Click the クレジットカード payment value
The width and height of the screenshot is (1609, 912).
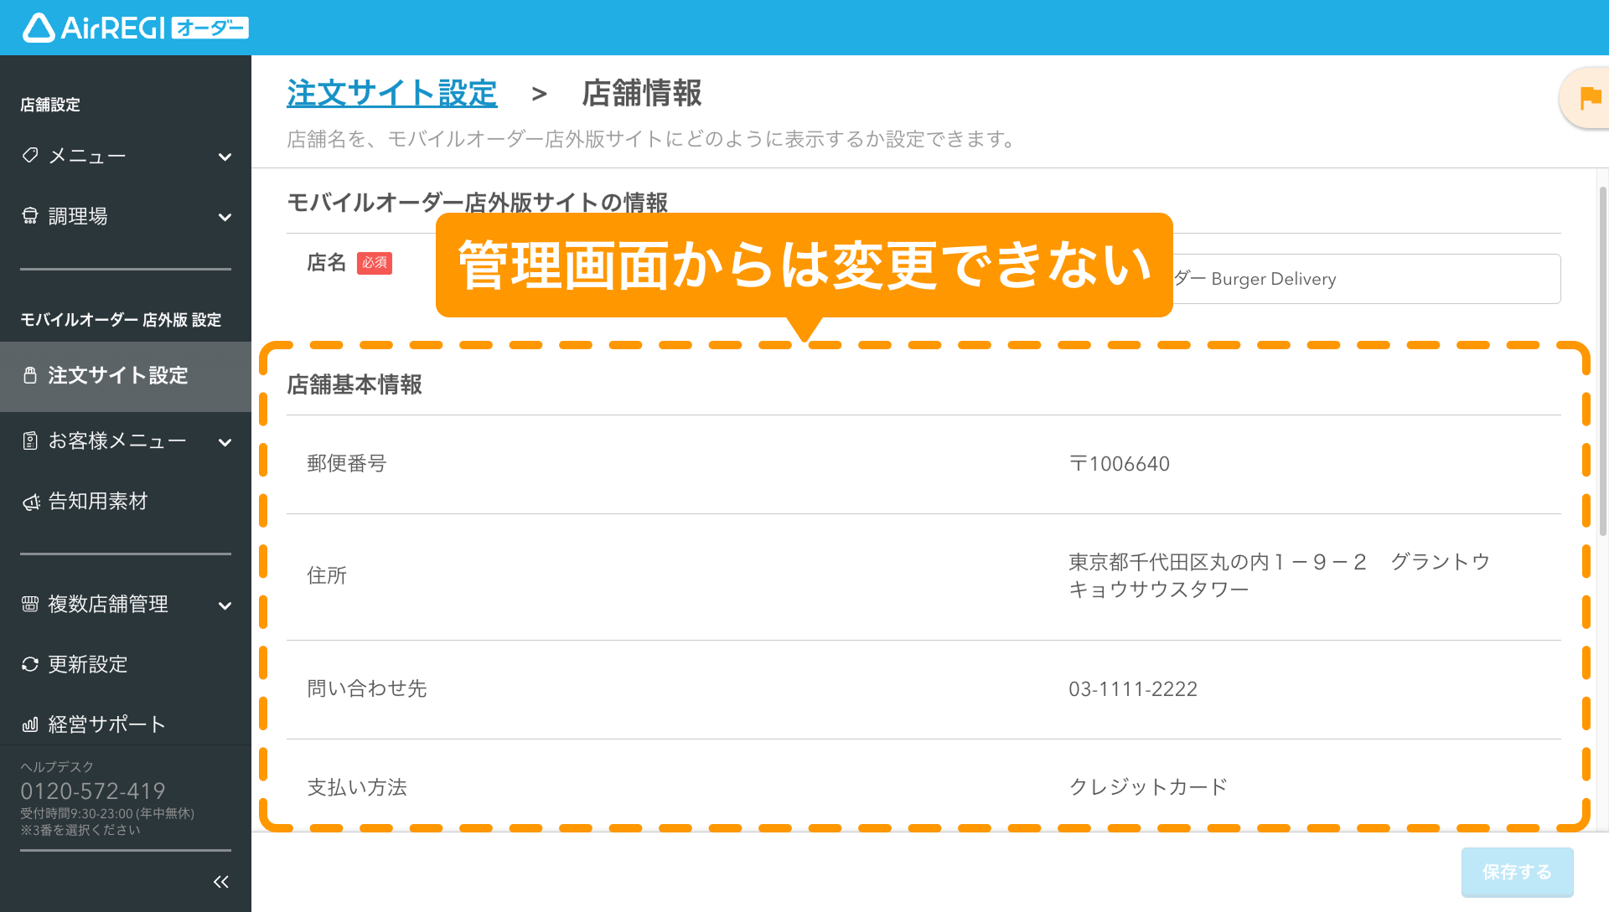(x=1148, y=787)
